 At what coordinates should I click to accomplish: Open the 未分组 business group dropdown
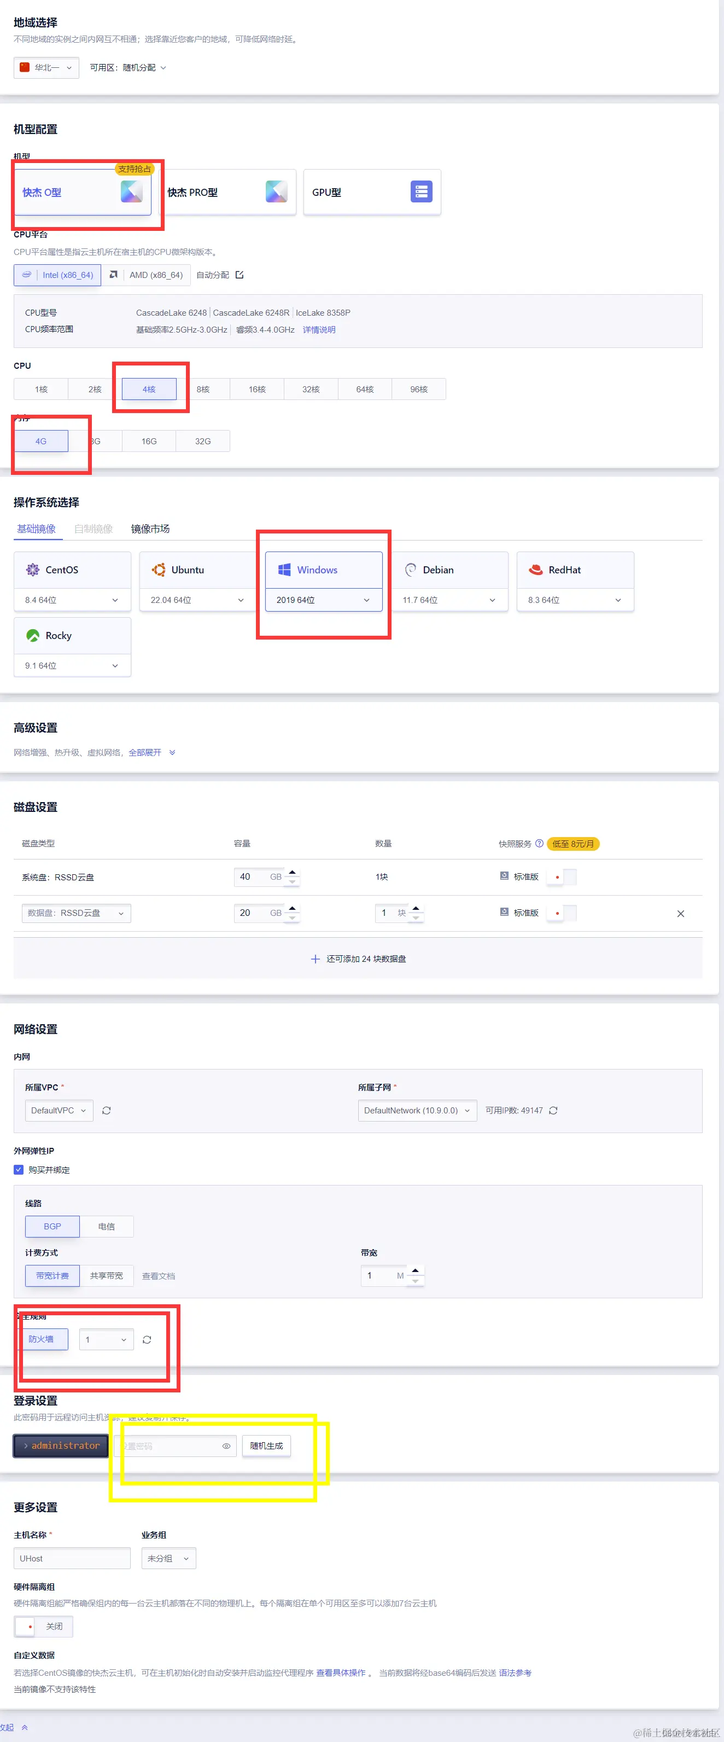click(x=169, y=1559)
